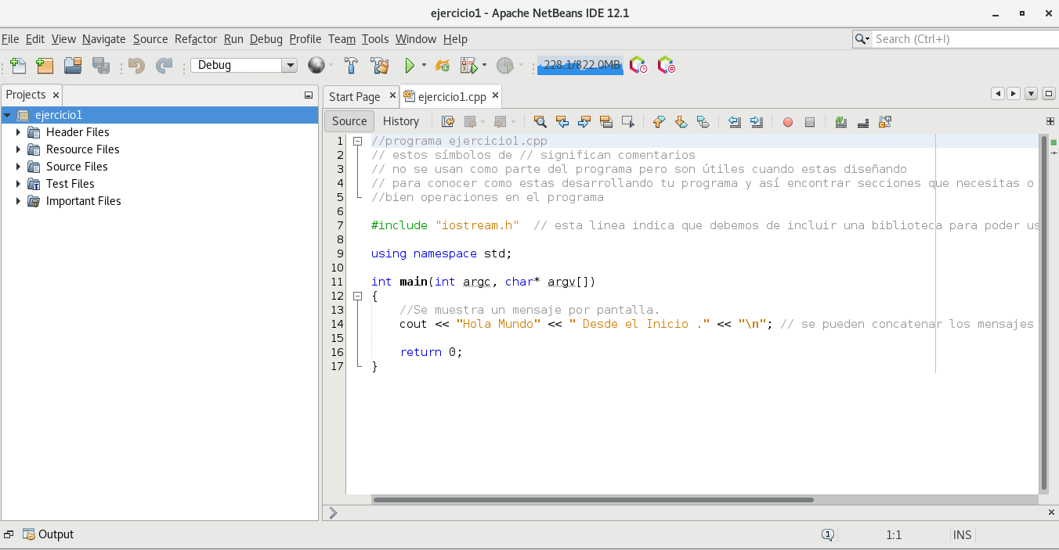This screenshot has width=1059, height=550.
Task: Switch to the Start Page tab
Action: pyautogui.click(x=354, y=97)
